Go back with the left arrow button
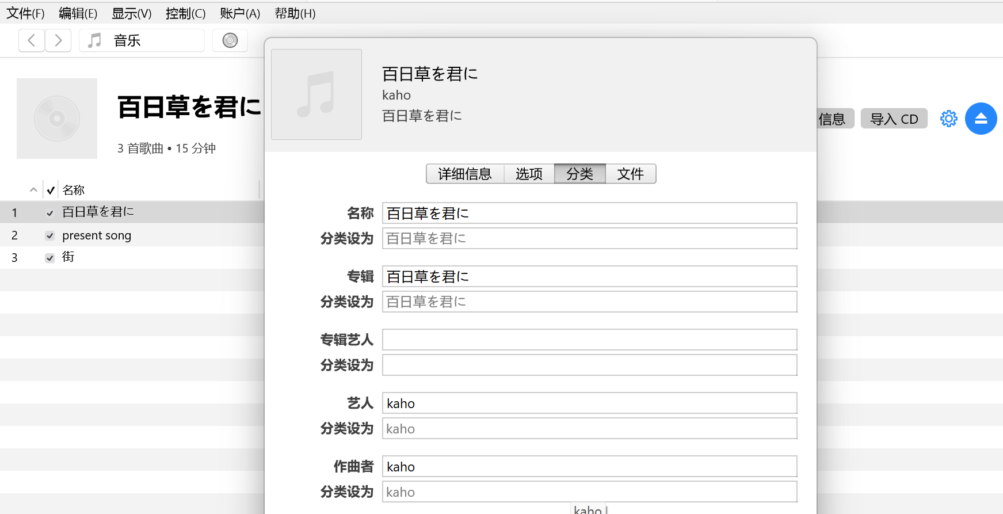 pyautogui.click(x=32, y=40)
